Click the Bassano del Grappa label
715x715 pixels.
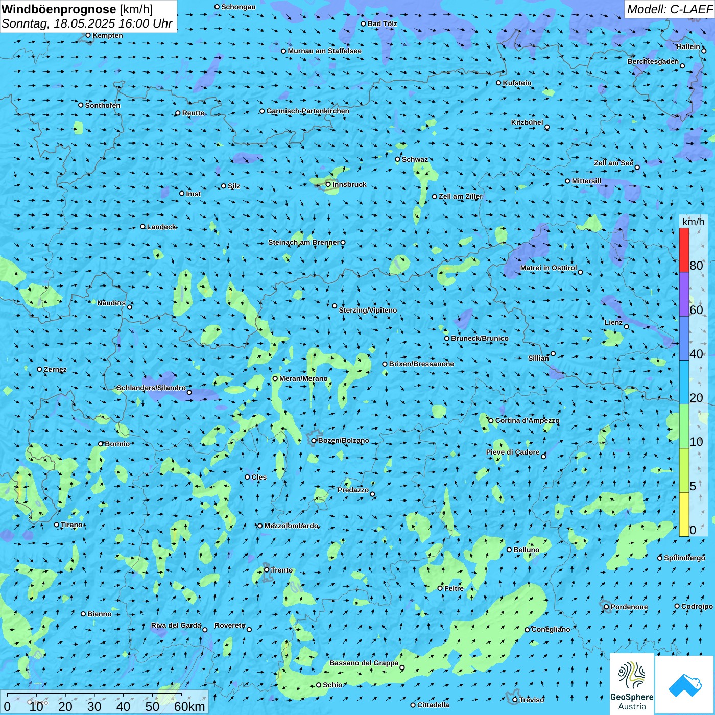[x=364, y=663]
